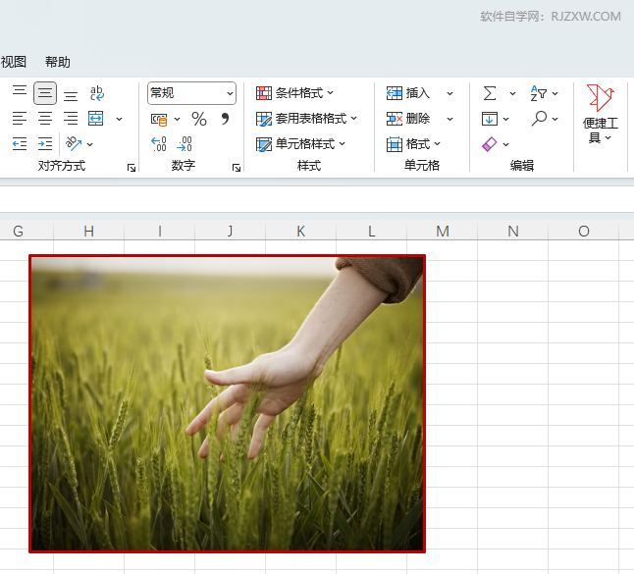Click the 插入 insert cells button

click(408, 93)
